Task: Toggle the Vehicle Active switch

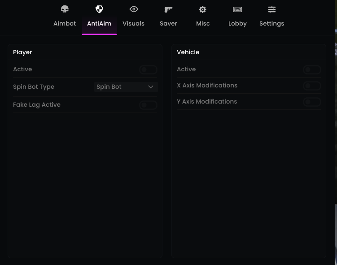Action: pos(312,70)
